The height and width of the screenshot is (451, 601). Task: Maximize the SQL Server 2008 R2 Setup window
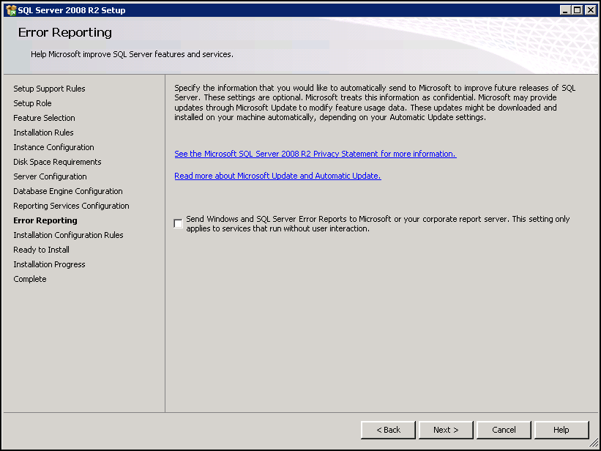click(x=577, y=10)
